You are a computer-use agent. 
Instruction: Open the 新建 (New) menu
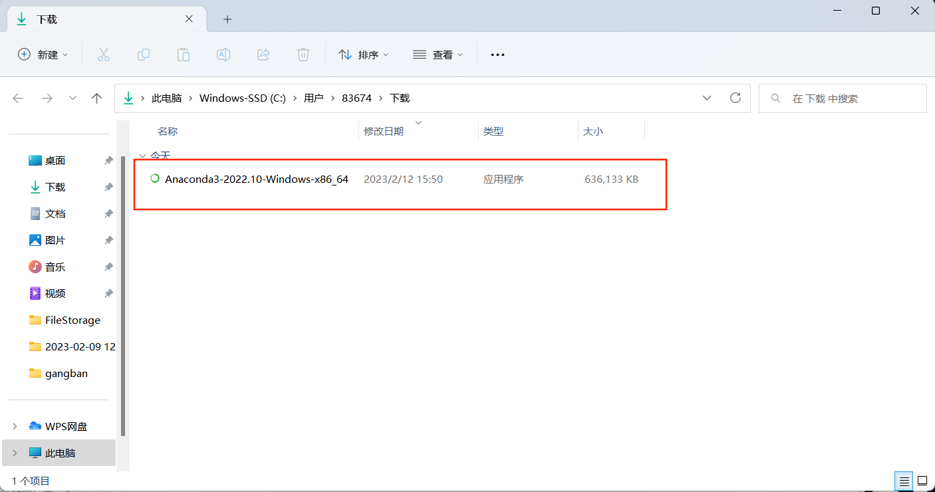tap(43, 55)
